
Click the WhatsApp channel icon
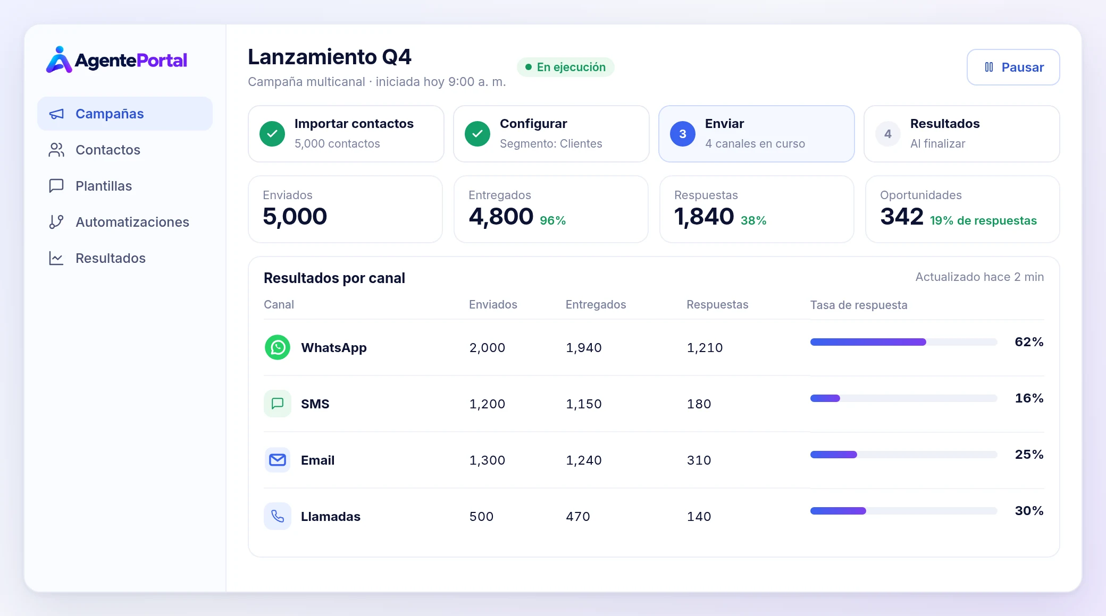point(278,347)
